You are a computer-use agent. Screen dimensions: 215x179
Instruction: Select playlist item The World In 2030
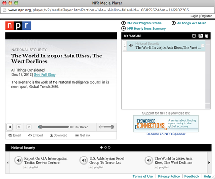(x=166, y=45)
